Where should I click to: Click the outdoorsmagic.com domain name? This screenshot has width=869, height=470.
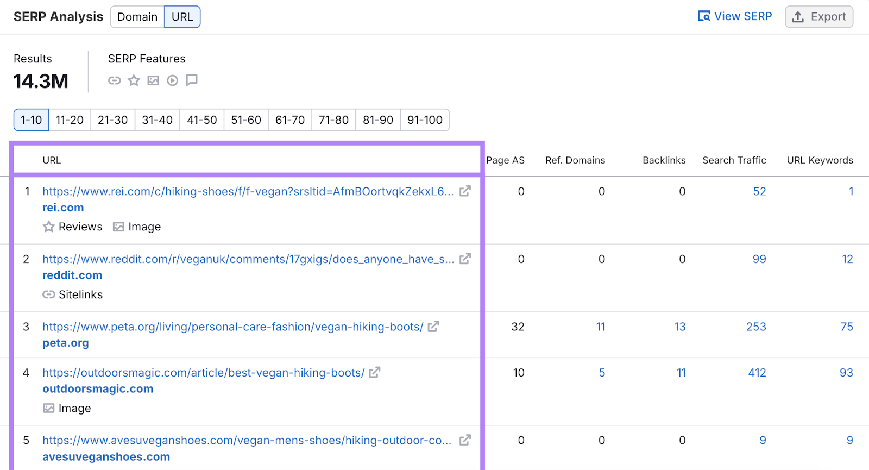coord(98,389)
